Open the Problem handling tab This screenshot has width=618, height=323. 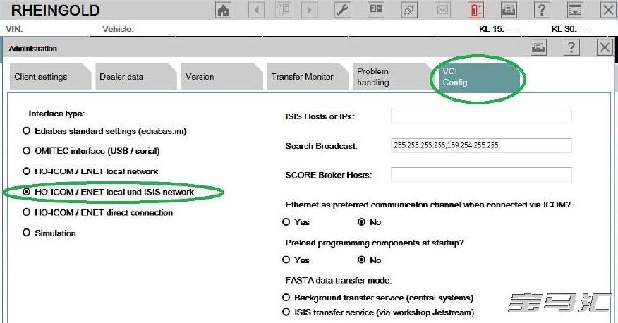coord(392,76)
